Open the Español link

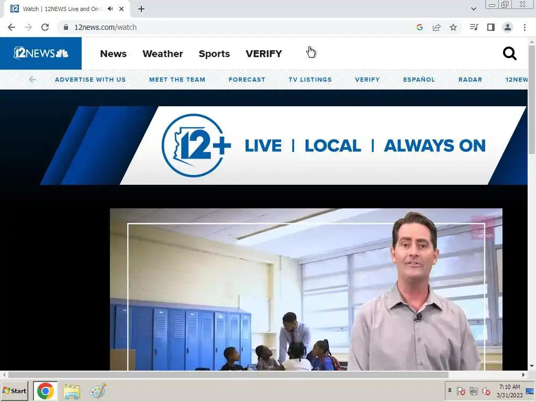pyautogui.click(x=419, y=80)
